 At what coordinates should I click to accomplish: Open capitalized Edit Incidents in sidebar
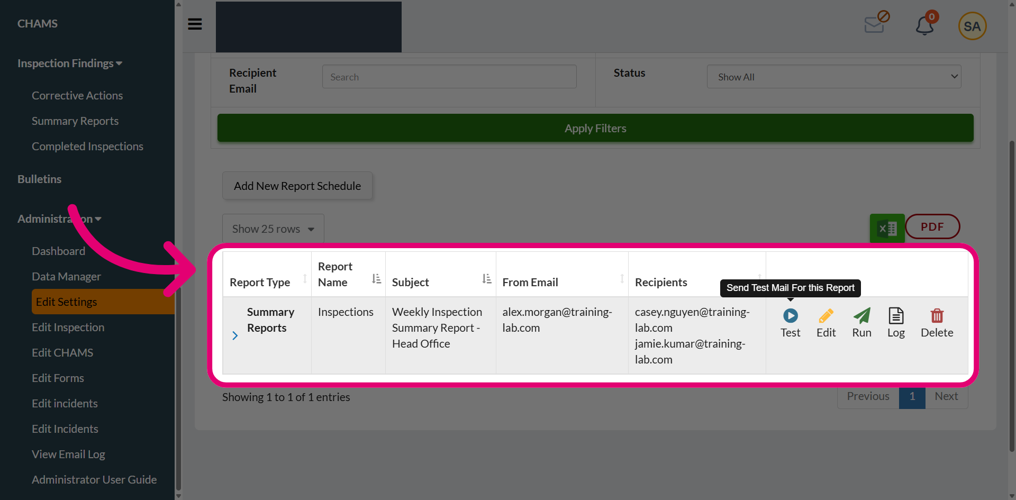pyautogui.click(x=65, y=429)
